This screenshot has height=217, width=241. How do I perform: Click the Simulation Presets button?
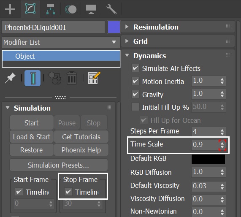tap(59, 165)
